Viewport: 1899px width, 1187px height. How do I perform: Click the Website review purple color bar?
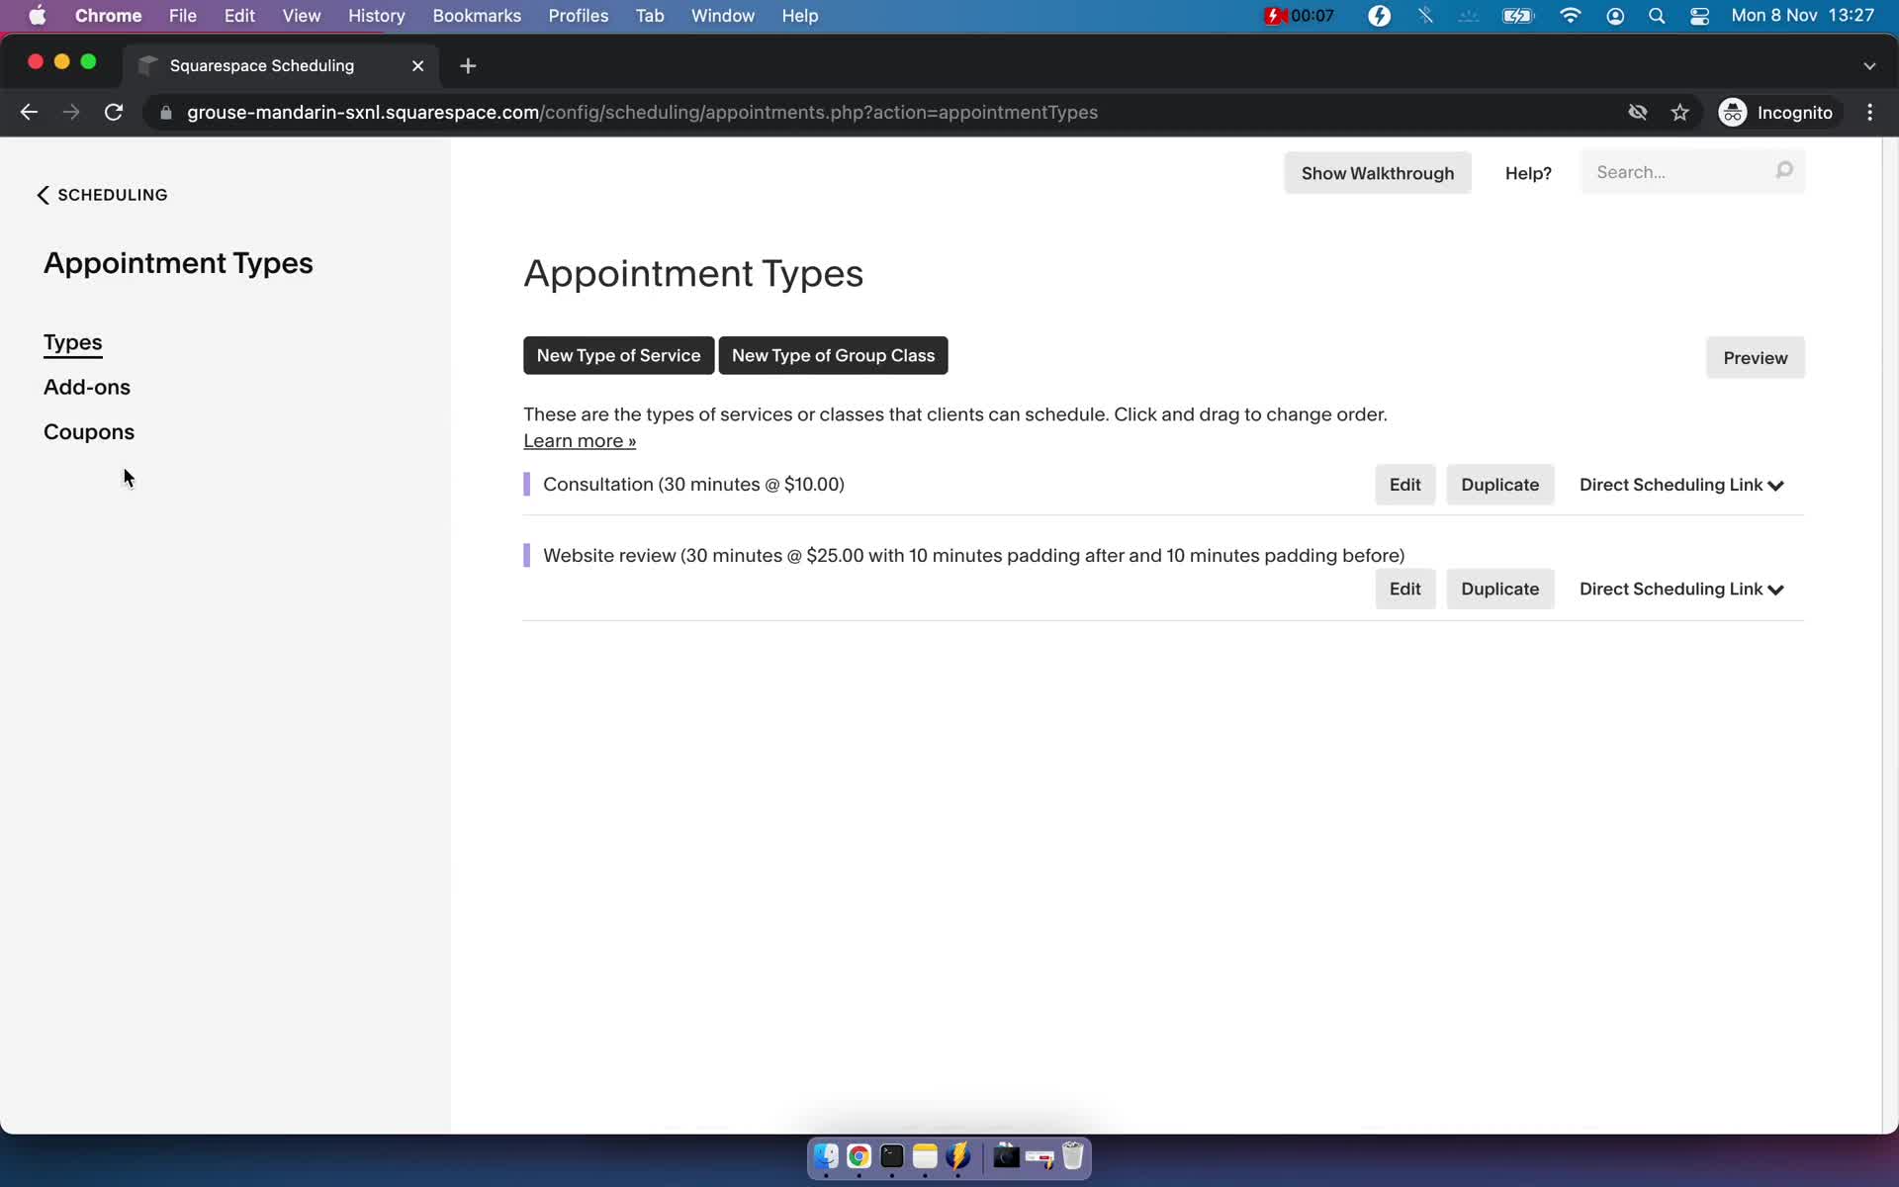pyautogui.click(x=526, y=555)
